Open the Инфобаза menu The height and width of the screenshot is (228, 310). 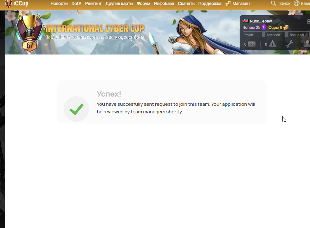click(x=164, y=3)
